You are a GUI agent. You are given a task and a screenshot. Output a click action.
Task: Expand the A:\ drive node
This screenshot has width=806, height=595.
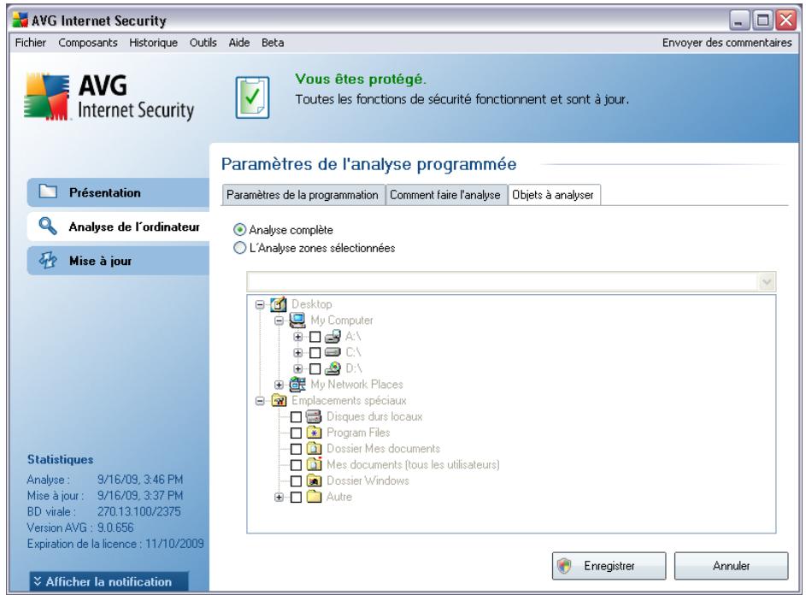[297, 337]
